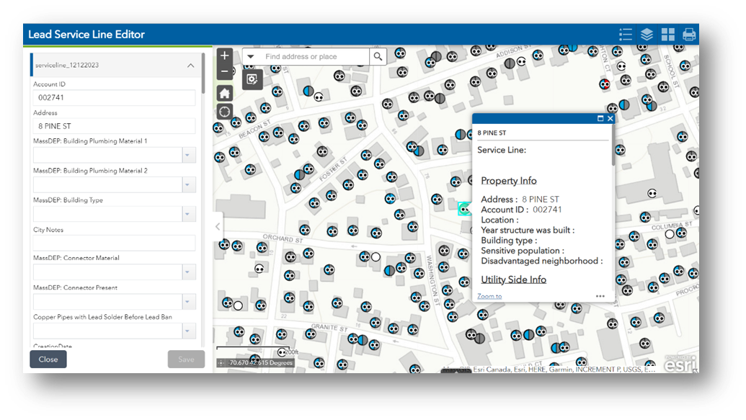Viewport: 746px width, 420px height.
Task: Open Connector Present dropdown
Action: click(188, 302)
